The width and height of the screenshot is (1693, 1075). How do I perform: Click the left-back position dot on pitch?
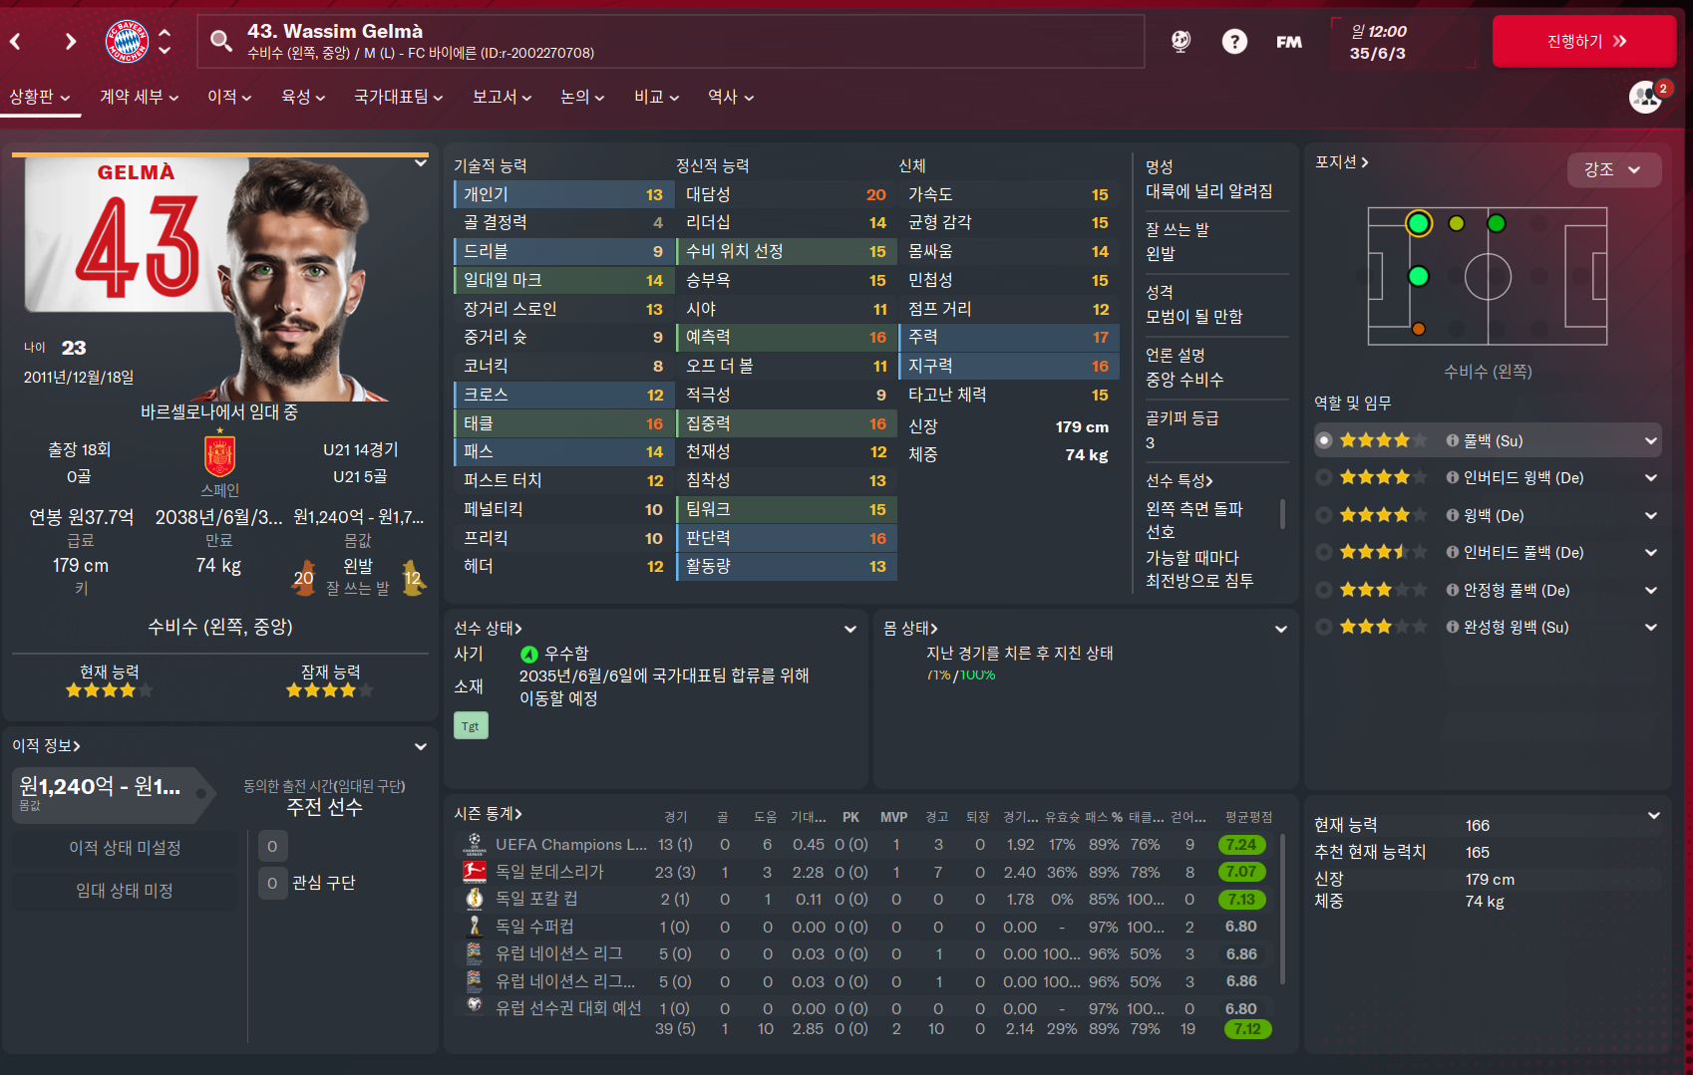tap(1419, 223)
